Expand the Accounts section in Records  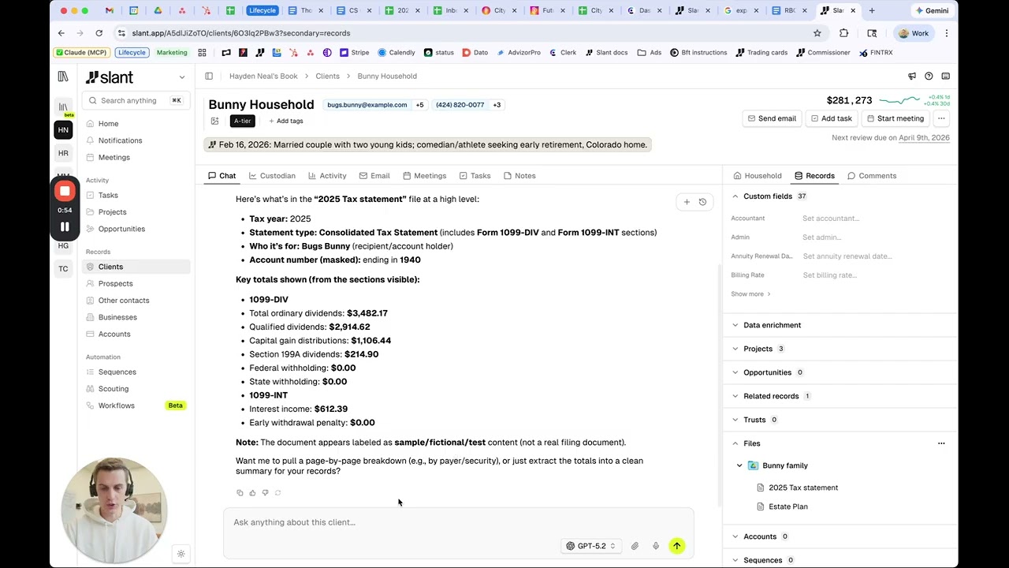click(735, 536)
